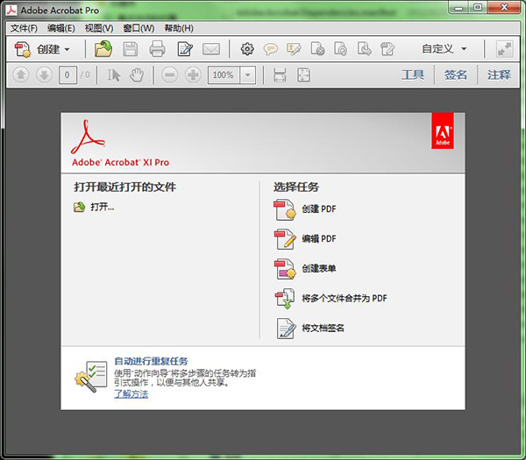Image resolution: width=526 pixels, height=460 pixels.
Task: Zoom out with the minus button
Action: (170, 74)
